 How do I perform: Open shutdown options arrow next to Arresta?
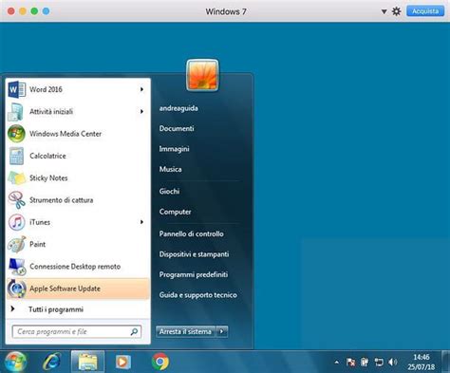tap(222, 331)
